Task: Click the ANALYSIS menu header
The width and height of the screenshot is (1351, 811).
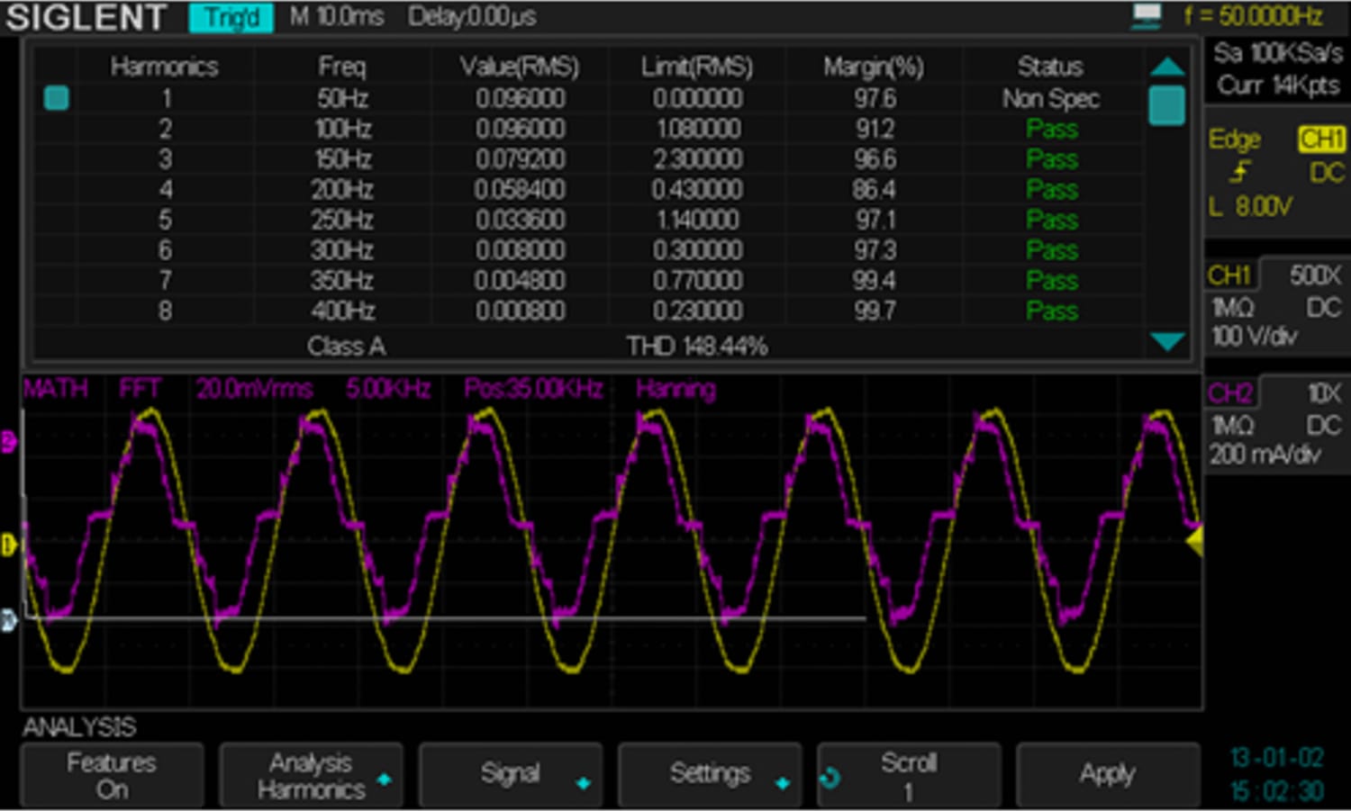Action: click(79, 728)
